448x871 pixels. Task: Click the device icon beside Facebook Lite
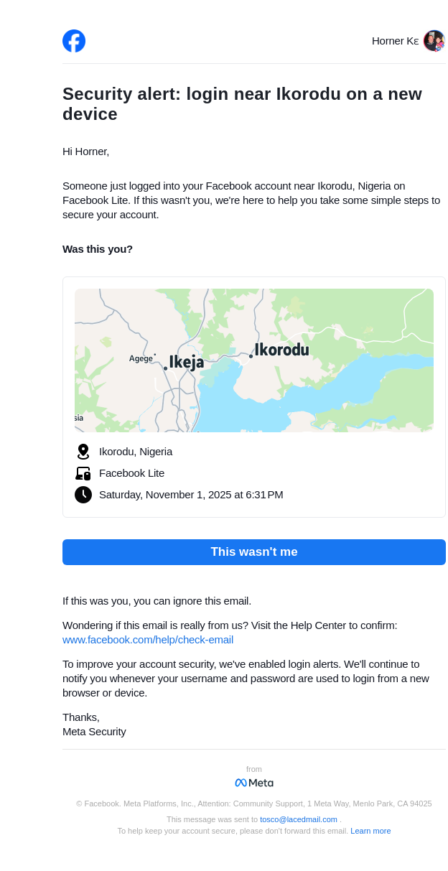point(83,473)
